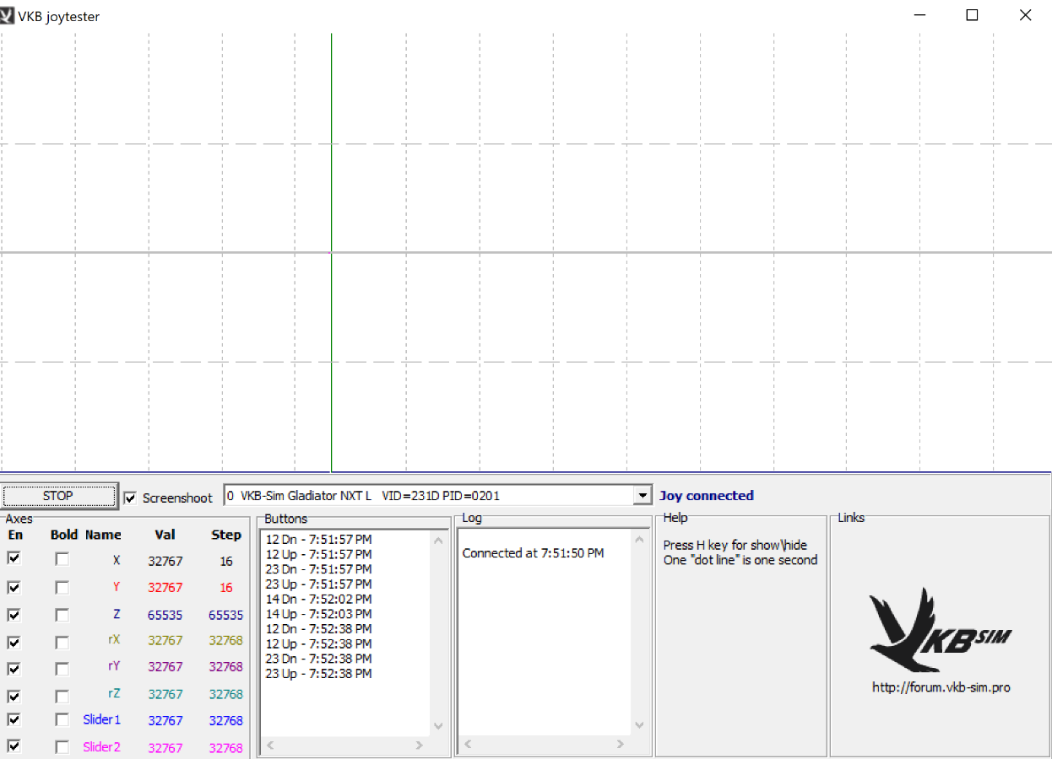The height and width of the screenshot is (759, 1052).
Task: Maximize the VKB joytester window
Action: click(x=972, y=15)
